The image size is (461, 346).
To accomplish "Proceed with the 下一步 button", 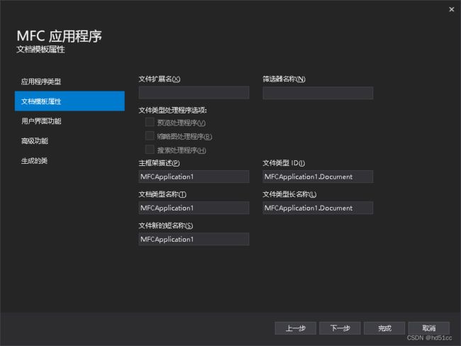I will point(340,328).
